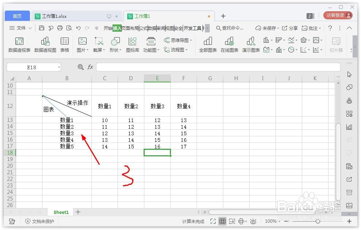Open the Name Box dropdown showing E18
The height and width of the screenshot is (230, 361).
coord(58,67)
